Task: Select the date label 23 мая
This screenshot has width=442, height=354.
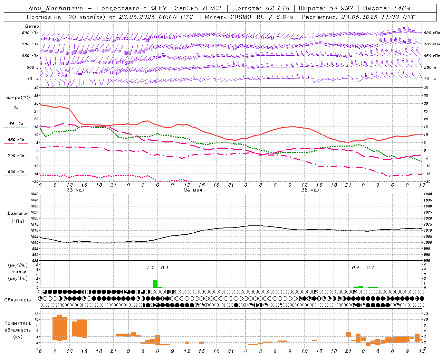Action: click(x=75, y=190)
